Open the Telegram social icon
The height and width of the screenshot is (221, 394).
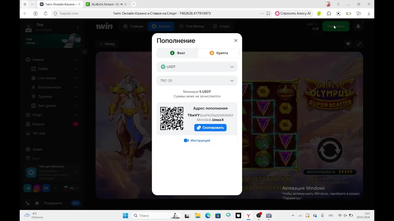(27, 188)
